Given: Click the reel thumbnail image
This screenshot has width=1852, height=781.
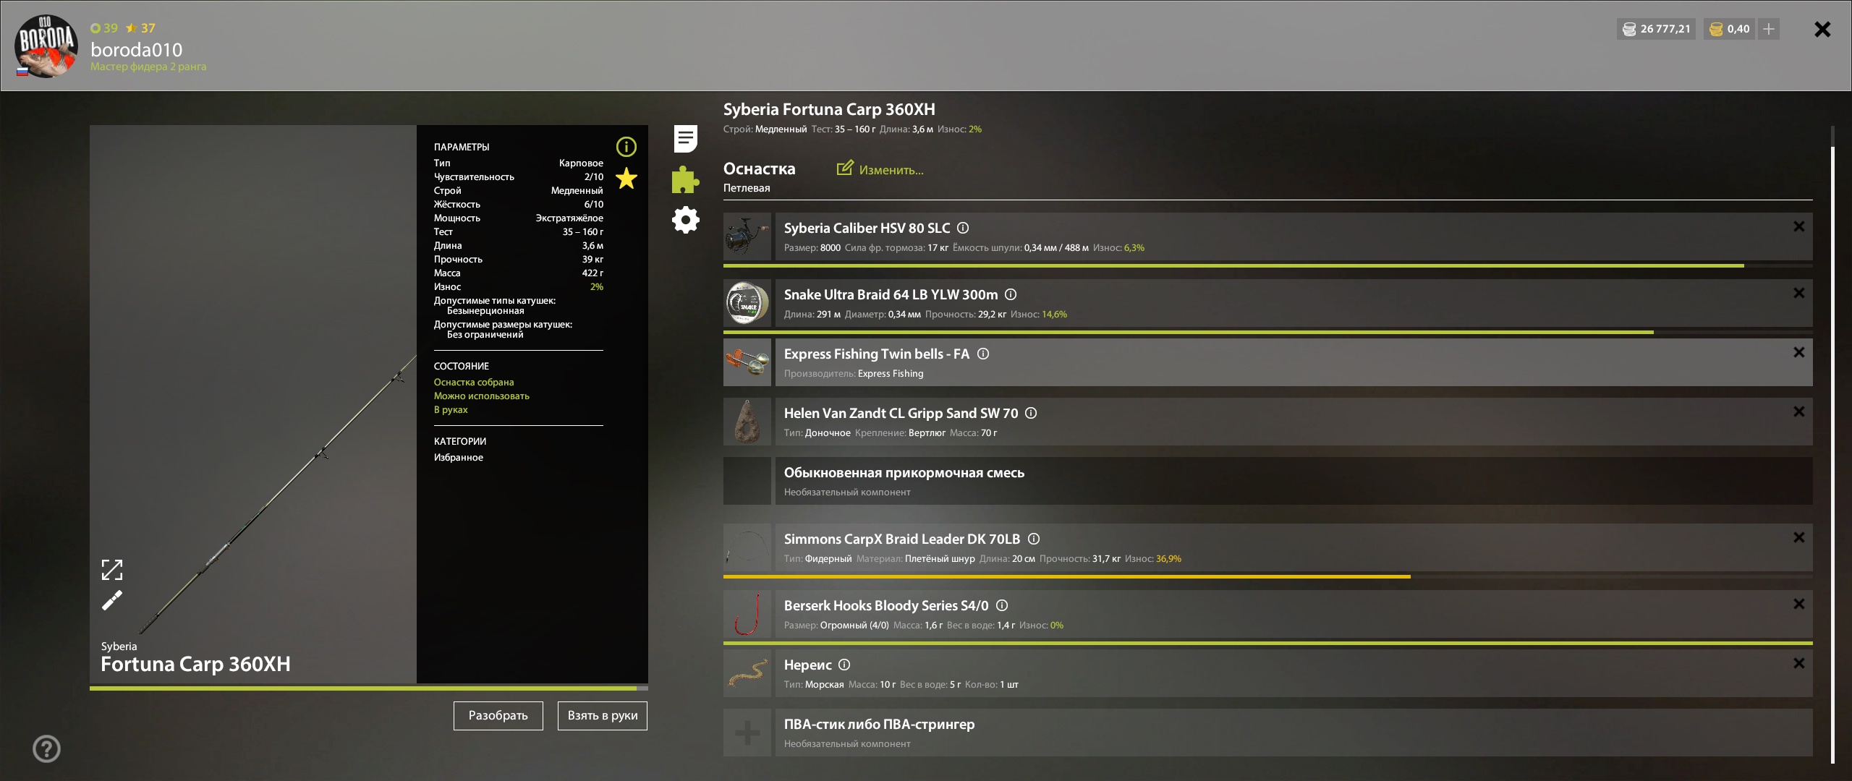Looking at the screenshot, I should pyautogui.click(x=747, y=236).
